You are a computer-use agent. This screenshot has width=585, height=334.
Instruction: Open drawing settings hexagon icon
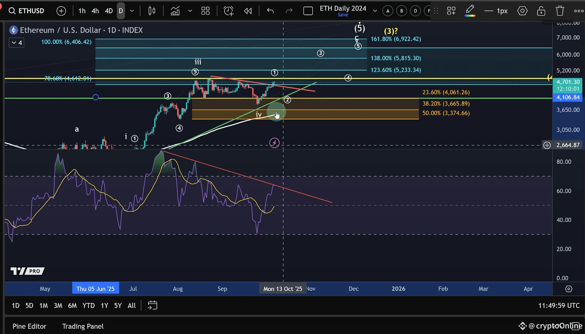click(522, 11)
